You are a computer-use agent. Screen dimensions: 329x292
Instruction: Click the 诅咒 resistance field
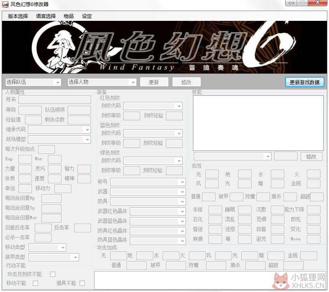pyautogui.click(x=278, y=239)
